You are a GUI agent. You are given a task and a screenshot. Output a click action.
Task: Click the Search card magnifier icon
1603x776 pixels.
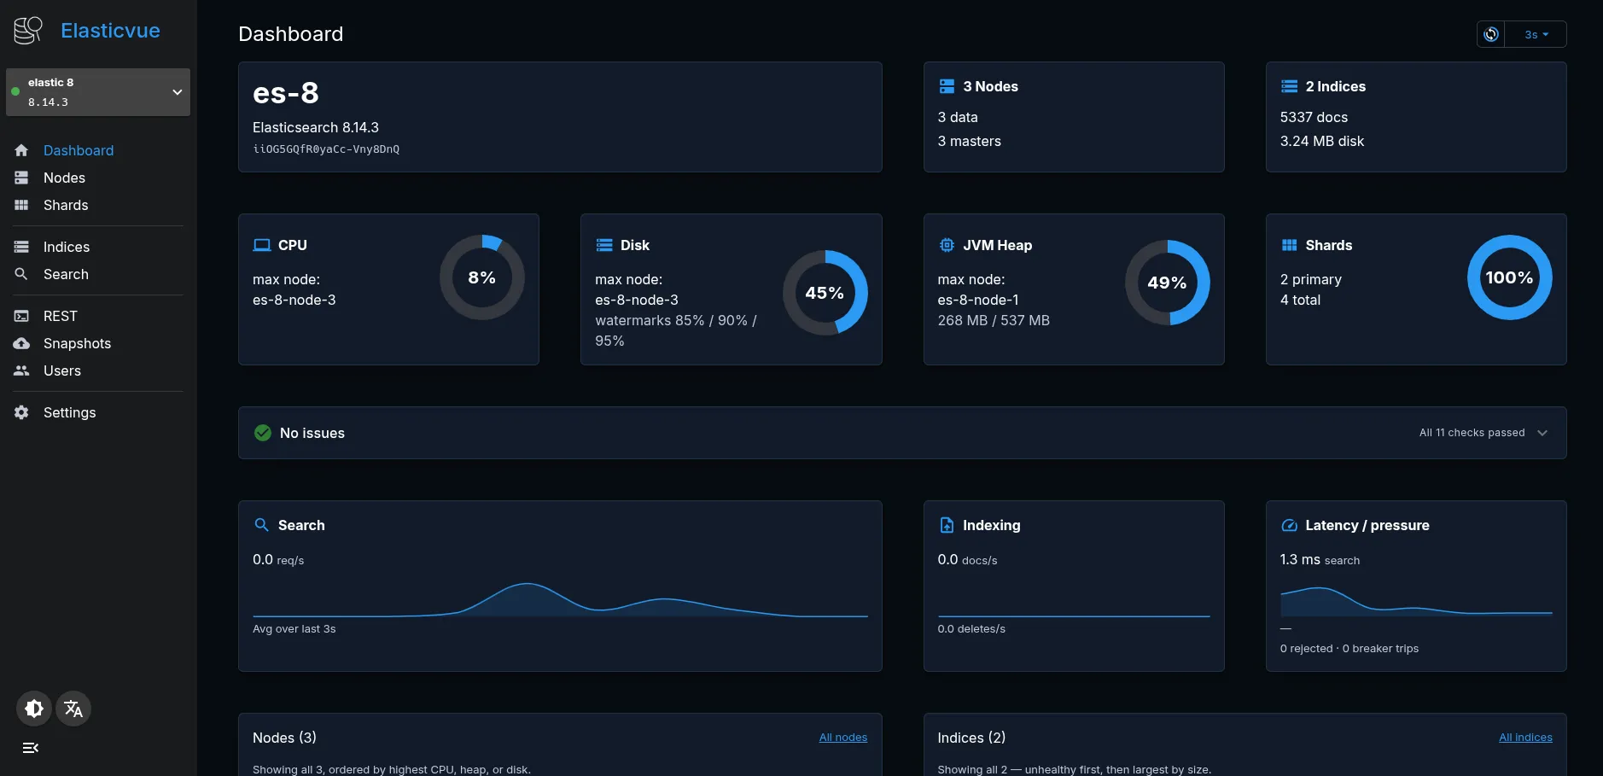click(x=261, y=525)
